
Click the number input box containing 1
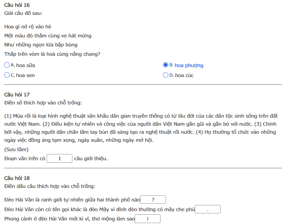coord(59,159)
